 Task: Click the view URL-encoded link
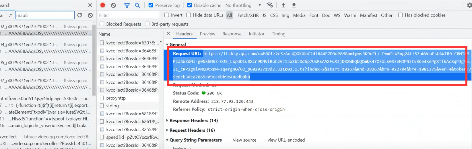pyautogui.click(x=286, y=140)
